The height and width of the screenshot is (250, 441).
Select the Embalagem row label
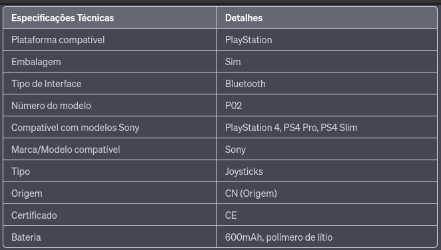[x=110, y=61]
